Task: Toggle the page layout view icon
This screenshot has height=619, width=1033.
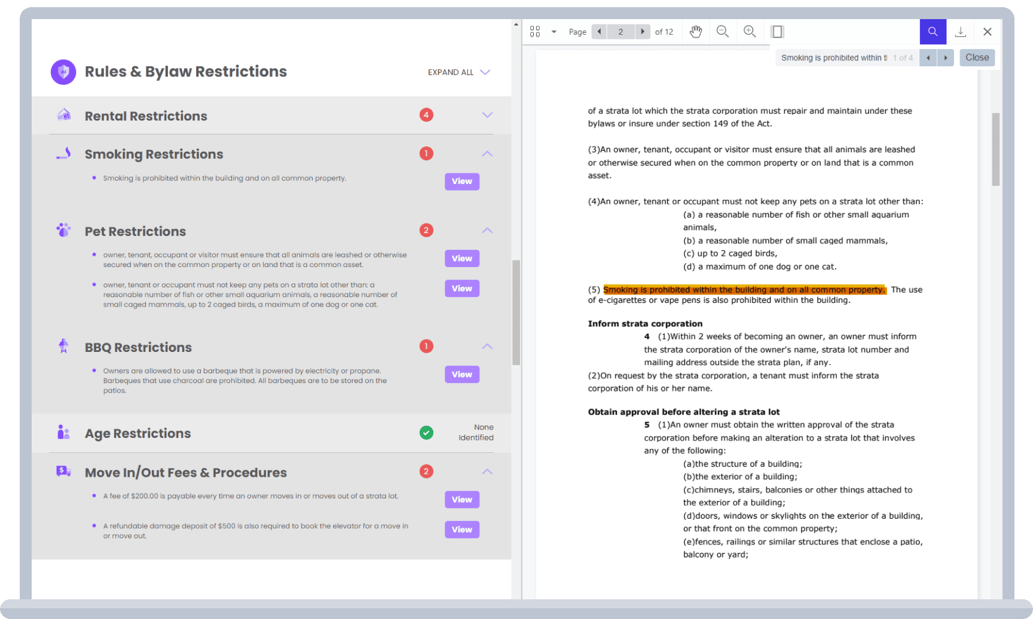Action: (x=777, y=32)
